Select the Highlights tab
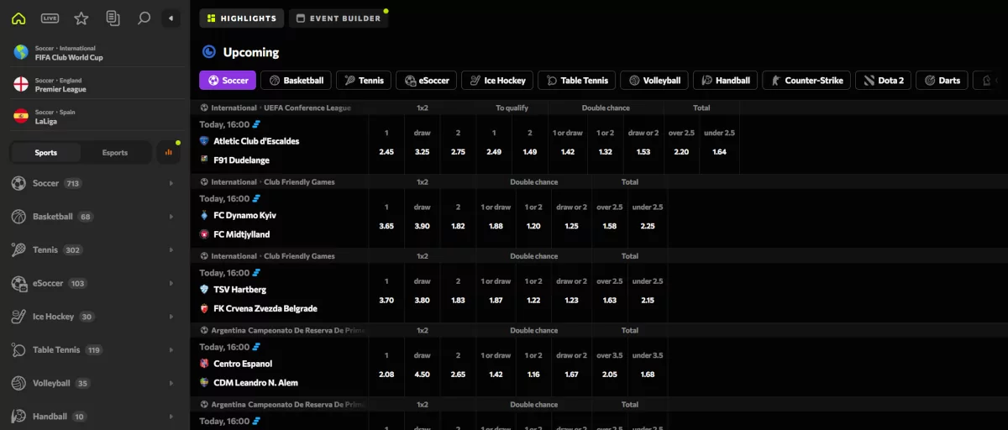Screen dimensions: 1008x430 242,18
